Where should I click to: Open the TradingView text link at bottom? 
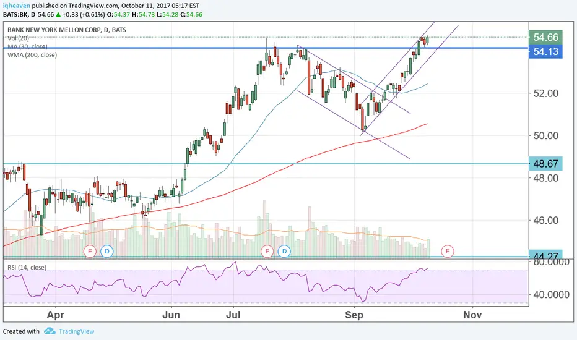click(77, 331)
